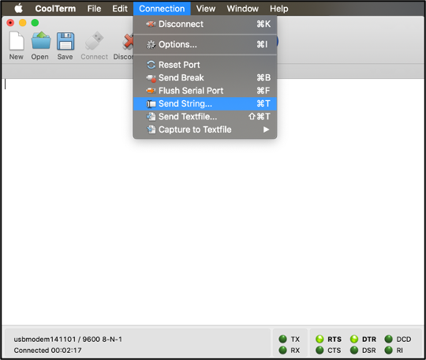Click the Connect plug icon in toolbar
426x360 pixels.
(94, 41)
